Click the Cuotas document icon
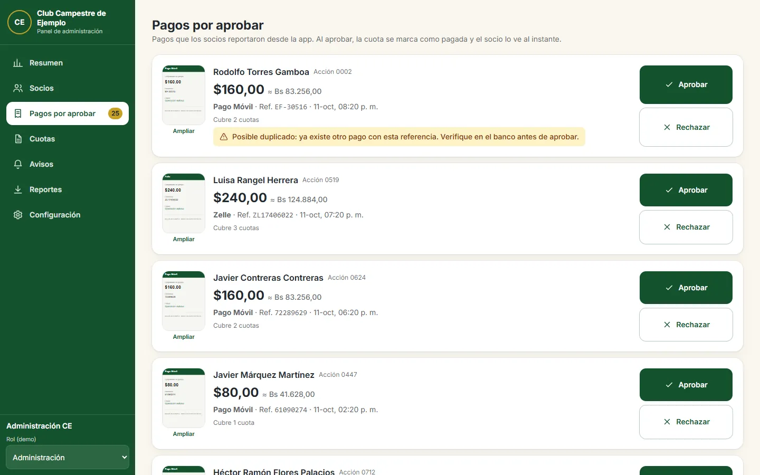The height and width of the screenshot is (475, 760). [18, 139]
